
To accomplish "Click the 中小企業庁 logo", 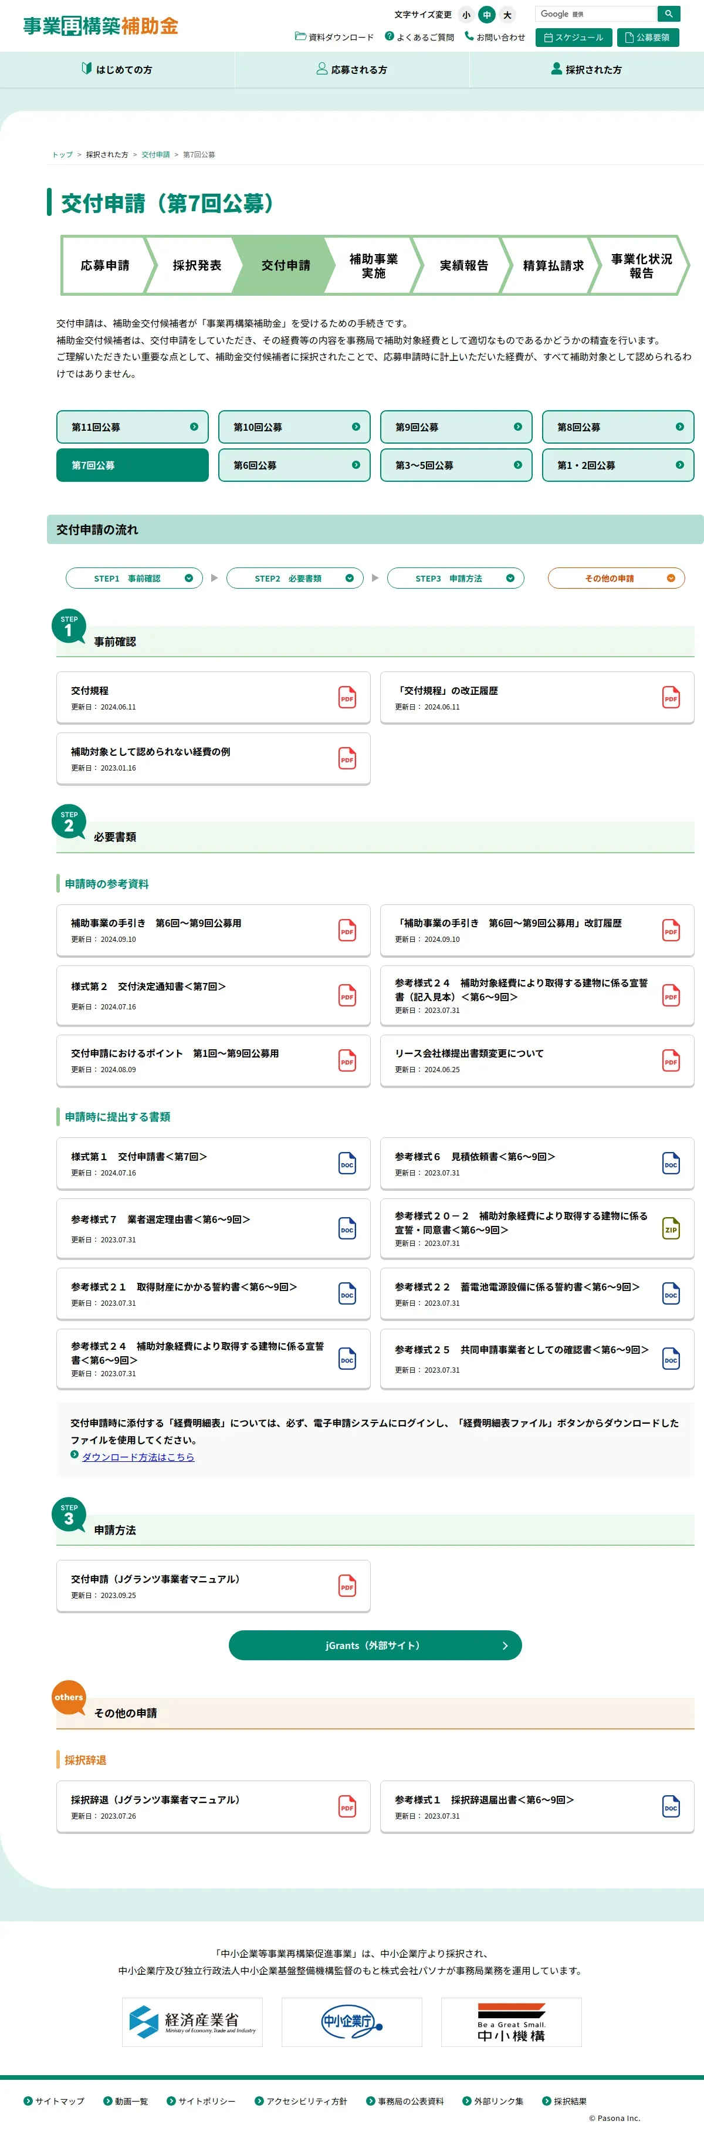I will (x=352, y=2022).
